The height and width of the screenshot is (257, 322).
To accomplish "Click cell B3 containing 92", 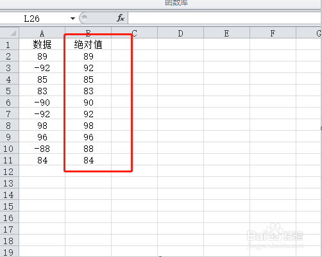I will tap(89, 67).
